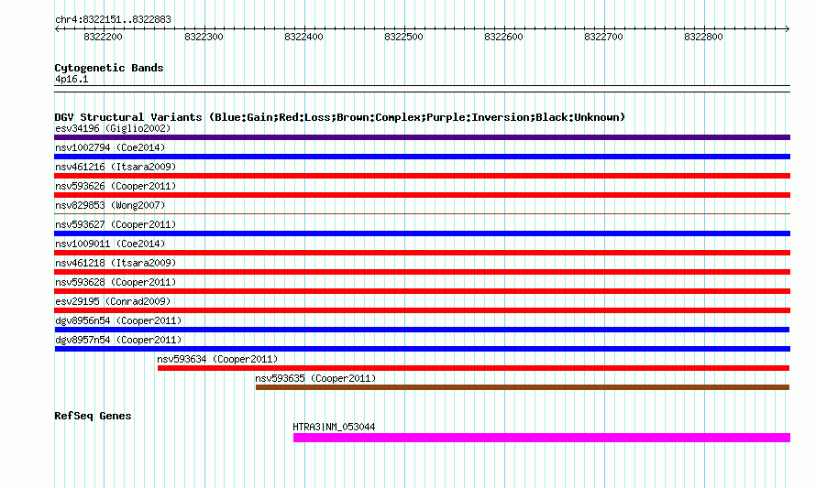The width and height of the screenshot is (816, 488).
Task: Click the nsv593634 (Cooper2011) label
Action: (217, 359)
